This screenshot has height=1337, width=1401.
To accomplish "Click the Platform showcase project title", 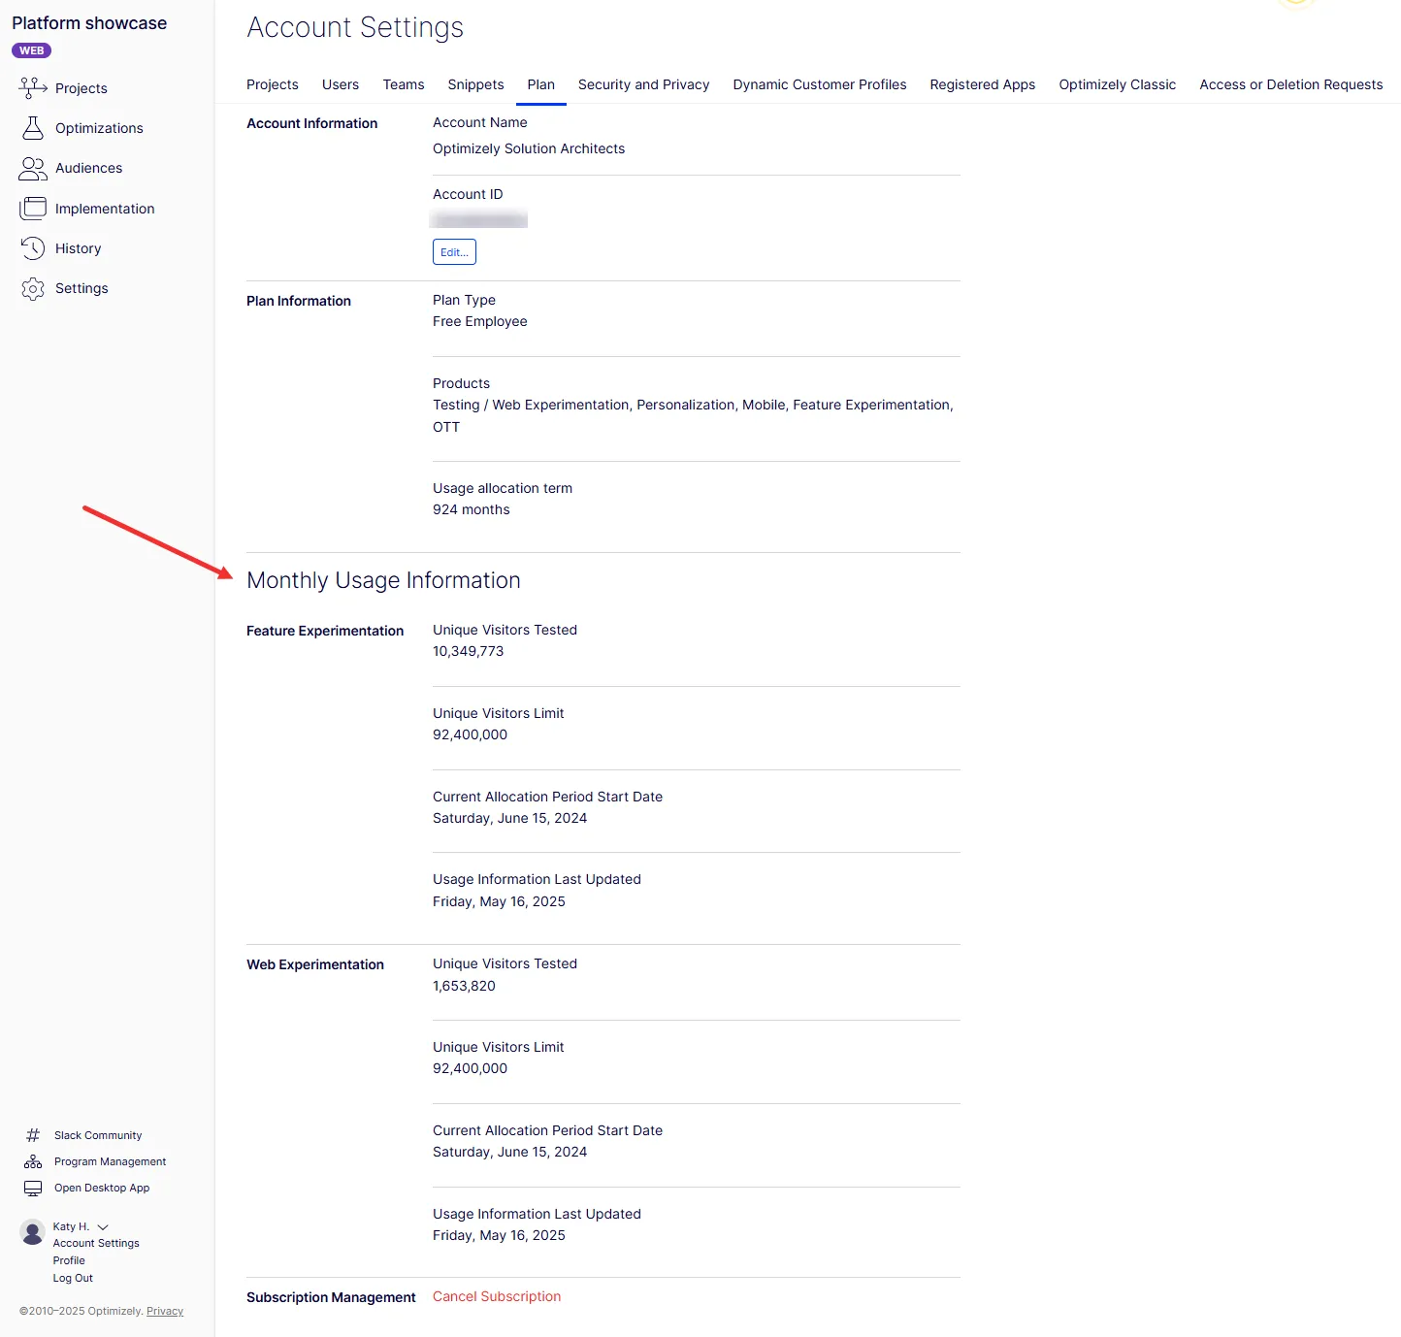I will click(89, 23).
